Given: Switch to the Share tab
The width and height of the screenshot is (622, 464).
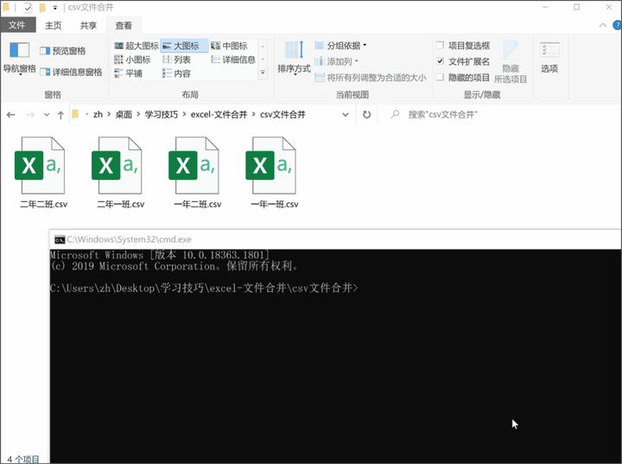Looking at the screenshot, I should click(88, 25).
